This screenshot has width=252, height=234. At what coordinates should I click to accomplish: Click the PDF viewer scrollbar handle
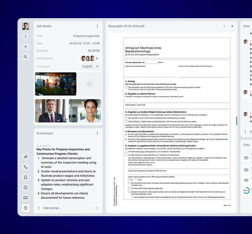[x=237, y=120]
